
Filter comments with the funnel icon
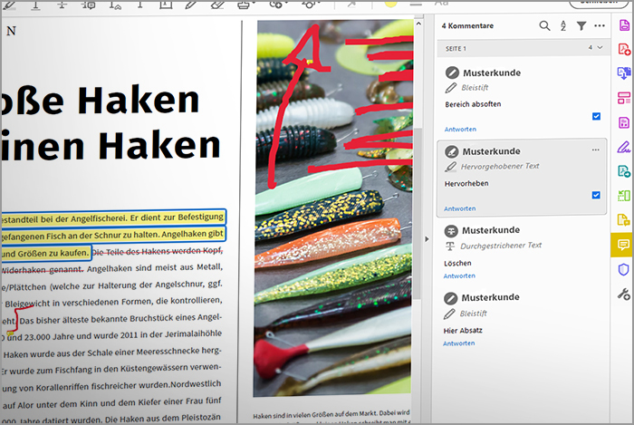pos(581,26)
